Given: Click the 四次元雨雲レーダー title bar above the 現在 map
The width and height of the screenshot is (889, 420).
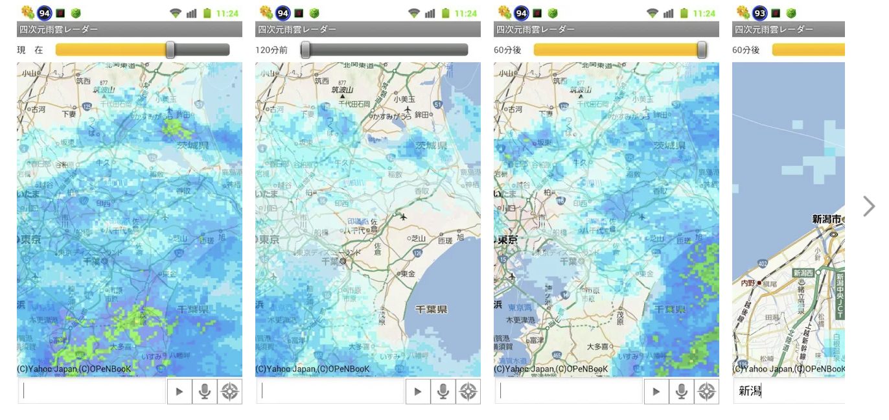Looking at the screenshot, I should [x=130, y=29].
